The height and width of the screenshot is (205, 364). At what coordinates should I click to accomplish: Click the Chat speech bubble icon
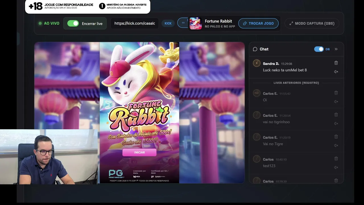[255, 49]
